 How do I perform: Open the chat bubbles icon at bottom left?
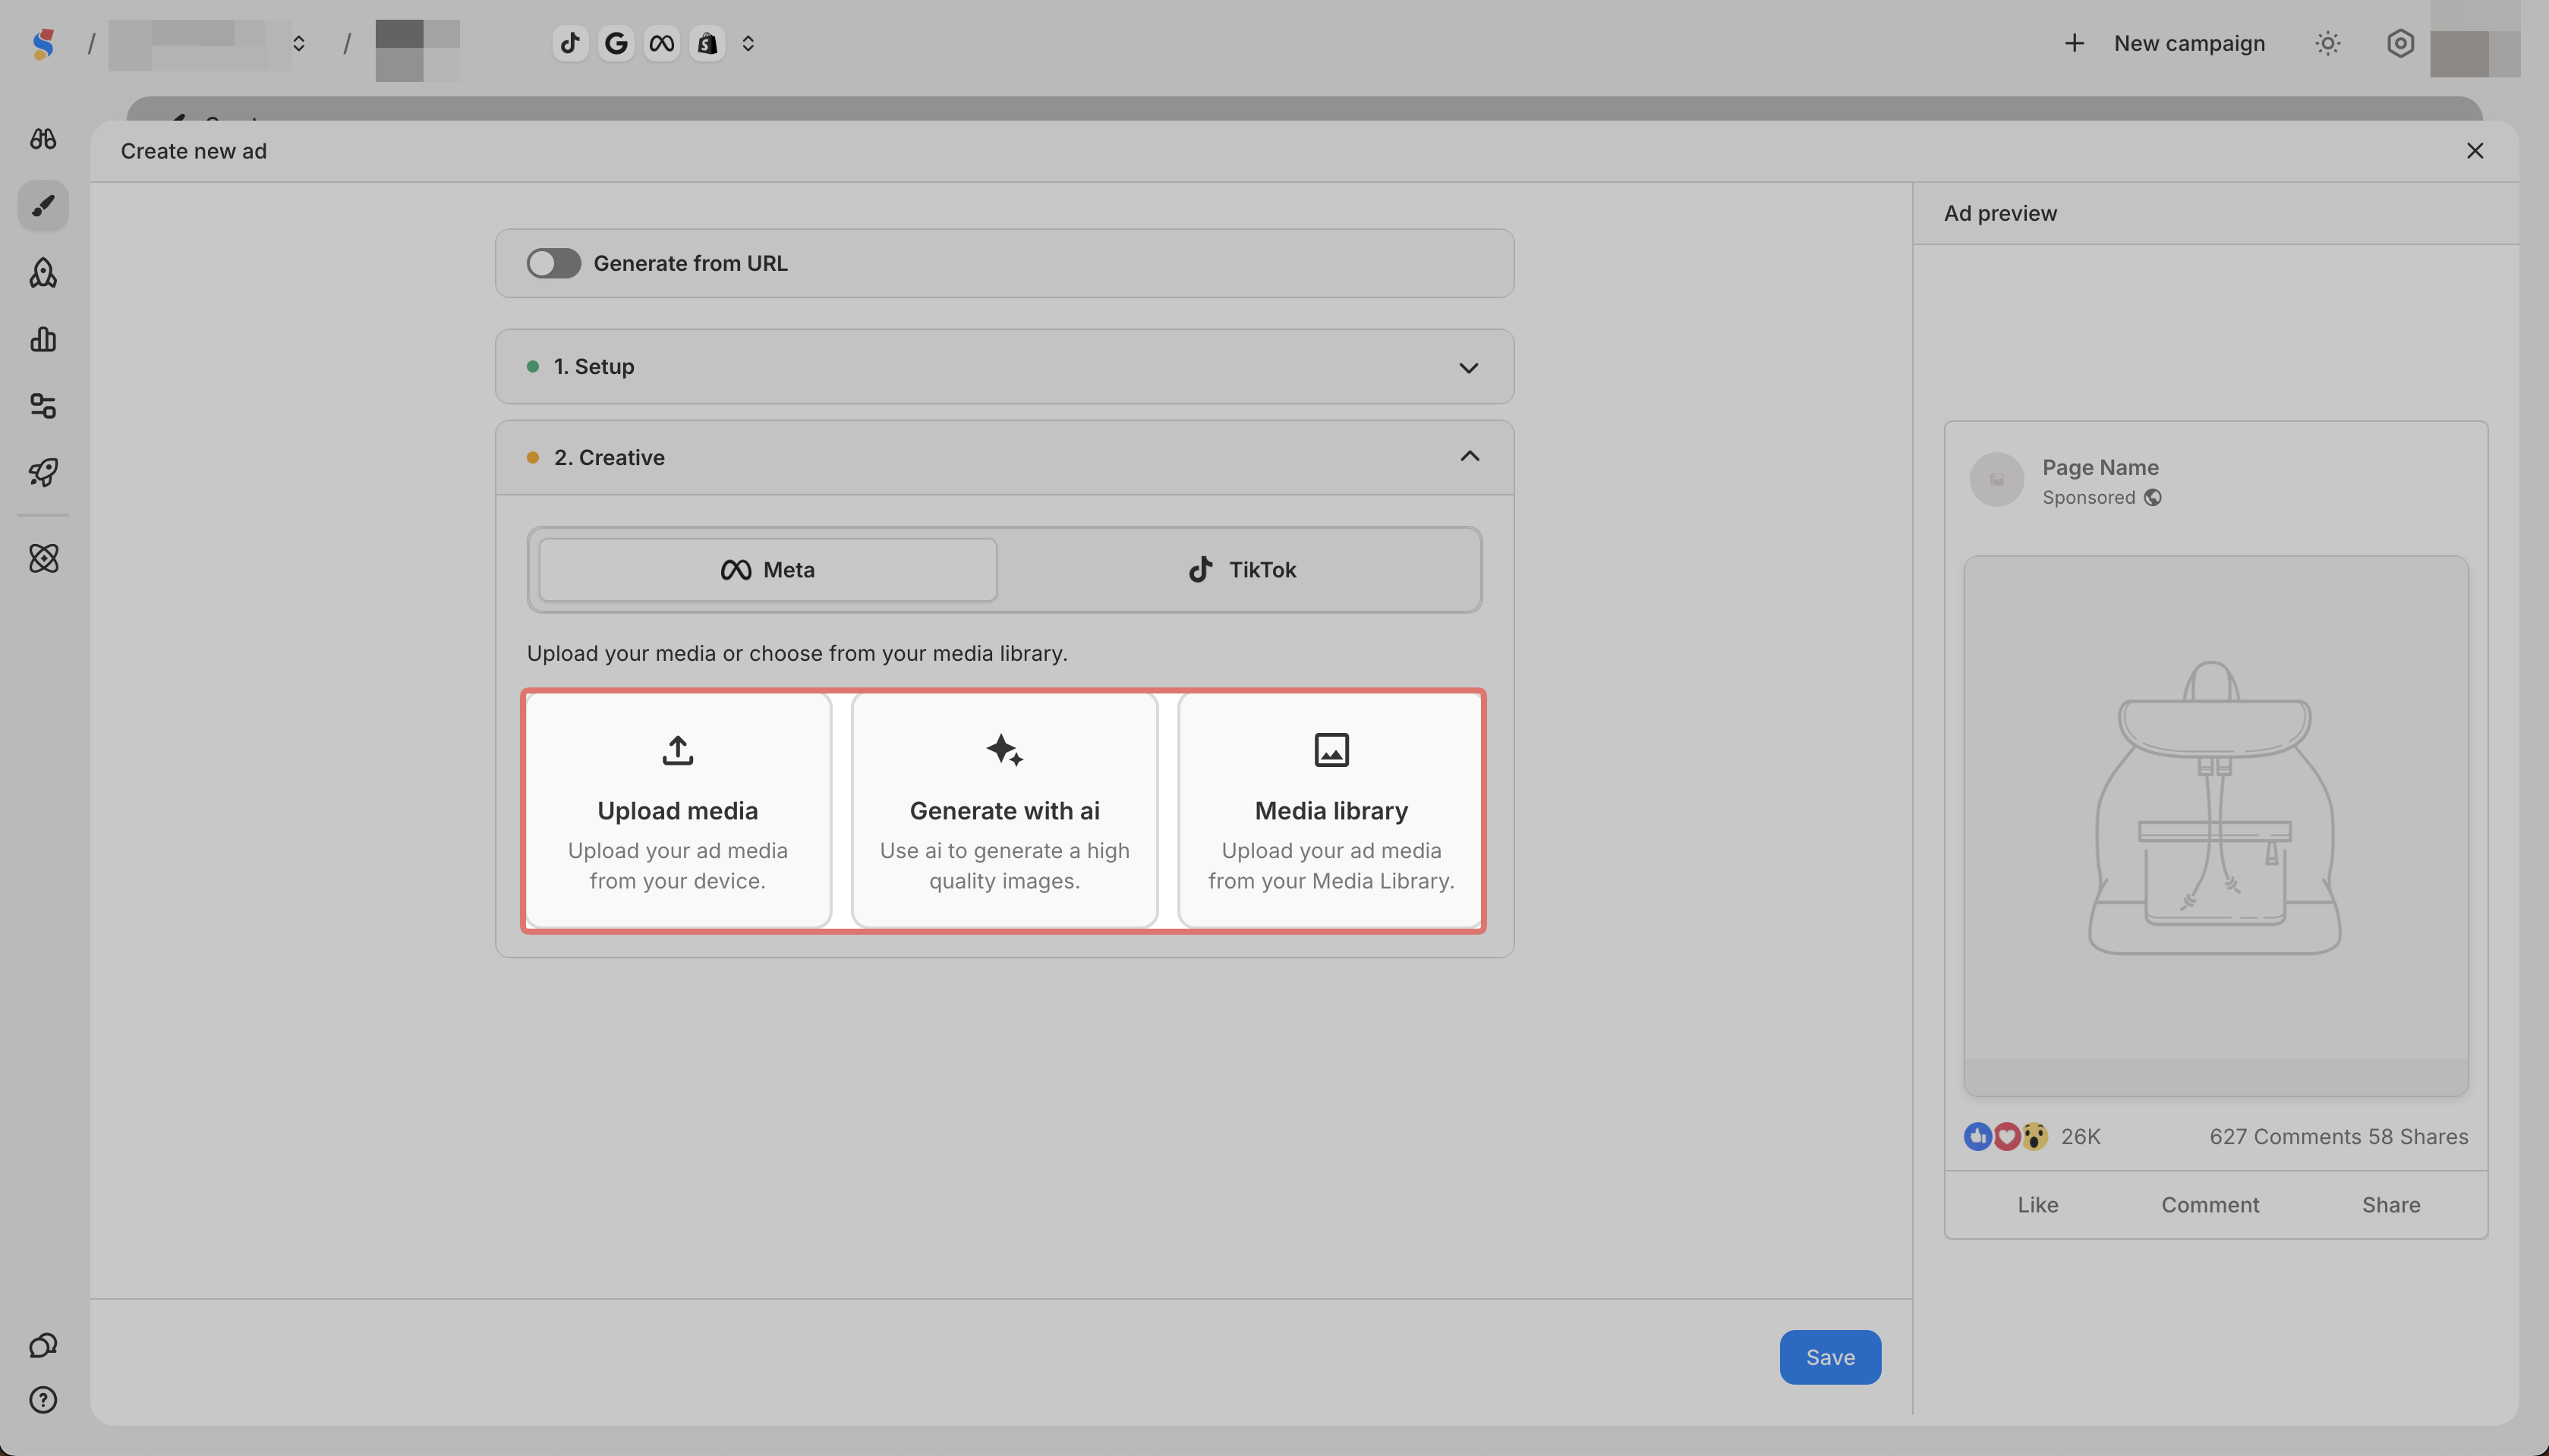point(43,1345)
